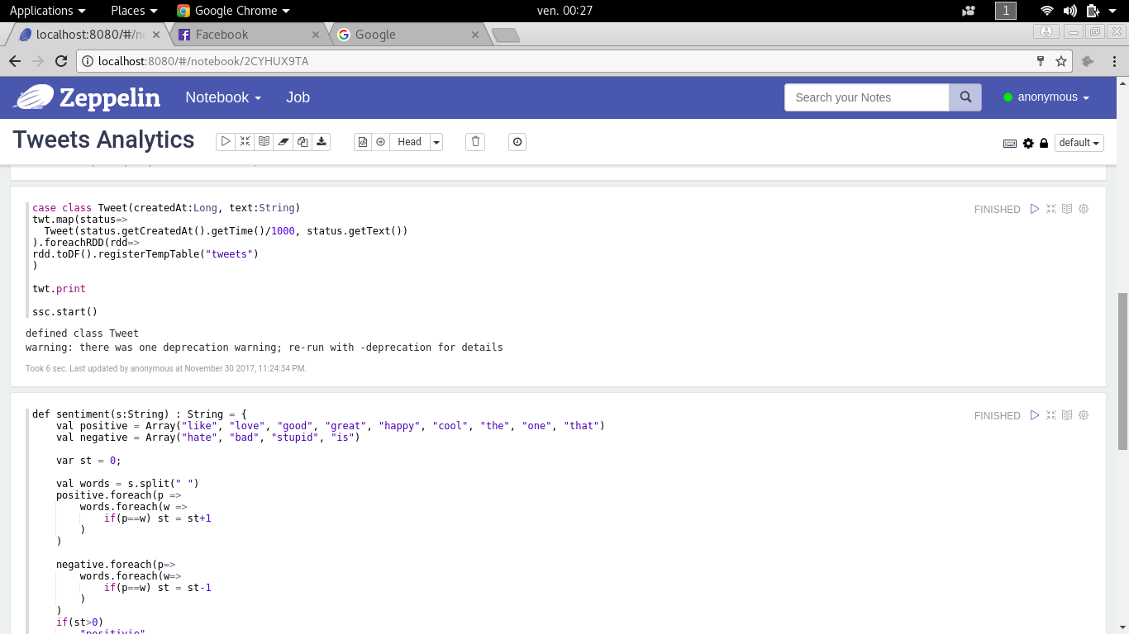Go back in Chrome
Image resolution: width=1129 pixels, height=634 pixels.
click(15, 61)
